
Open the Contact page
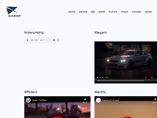click(x=137, y=12)
